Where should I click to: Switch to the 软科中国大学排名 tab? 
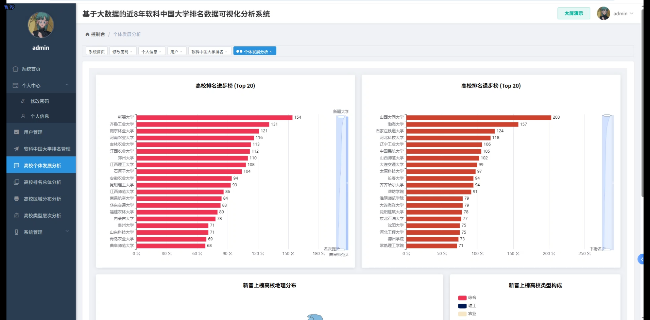[207, 52]
